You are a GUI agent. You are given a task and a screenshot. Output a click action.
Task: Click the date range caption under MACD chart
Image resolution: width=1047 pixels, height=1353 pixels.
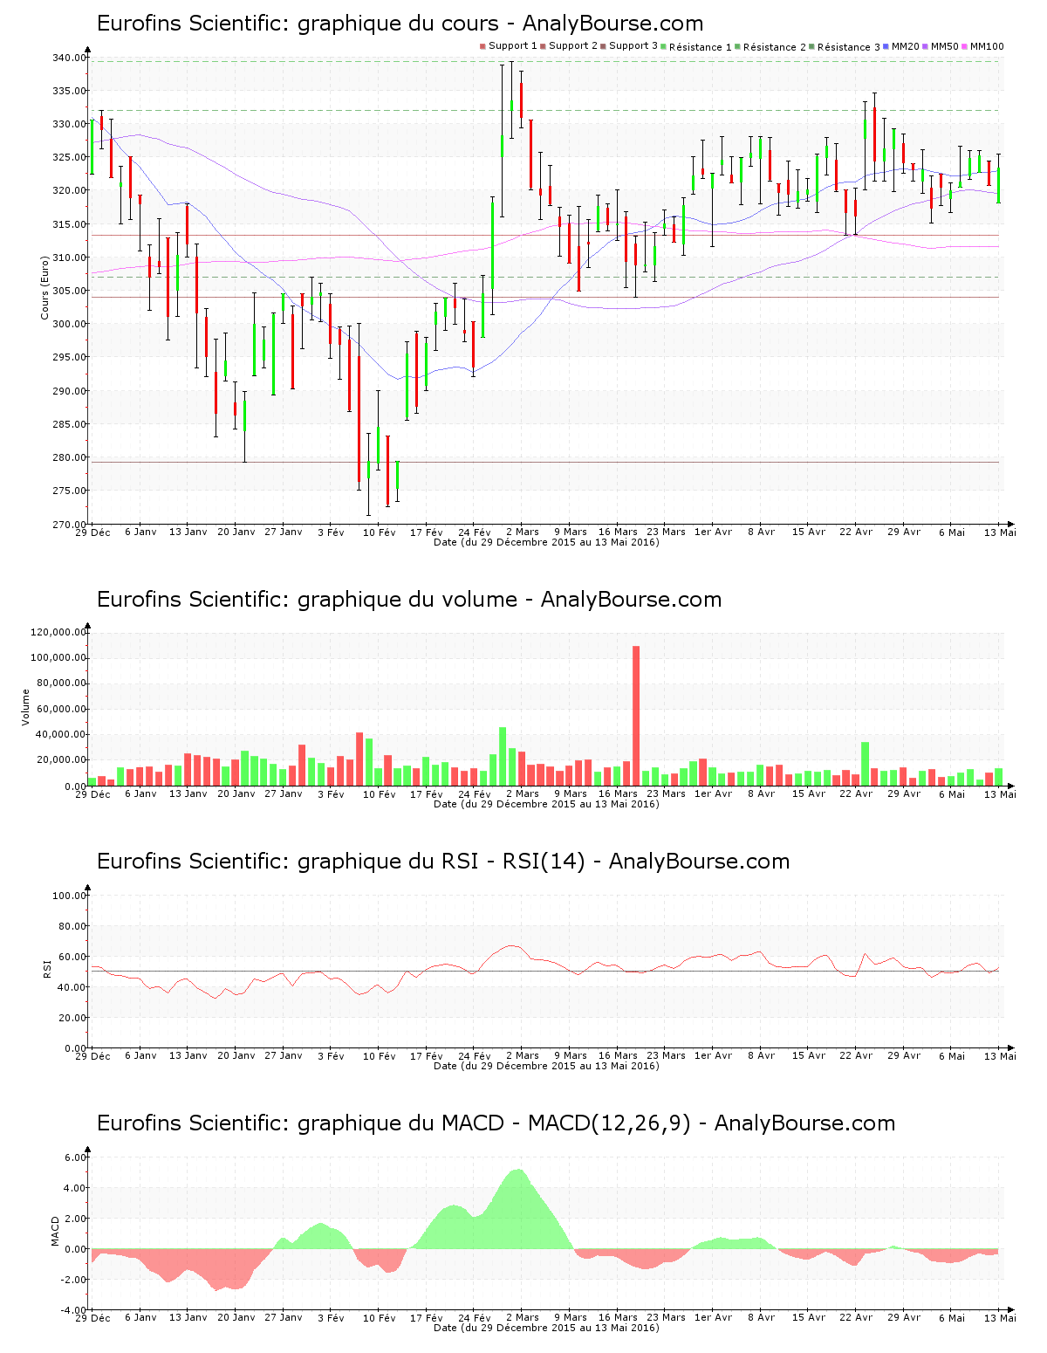point(546,1328)
